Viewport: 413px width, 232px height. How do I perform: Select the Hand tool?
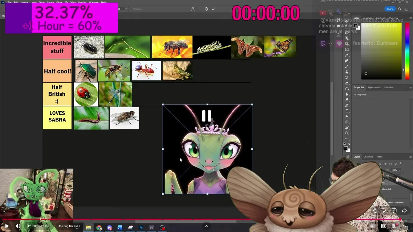point(347,128)
